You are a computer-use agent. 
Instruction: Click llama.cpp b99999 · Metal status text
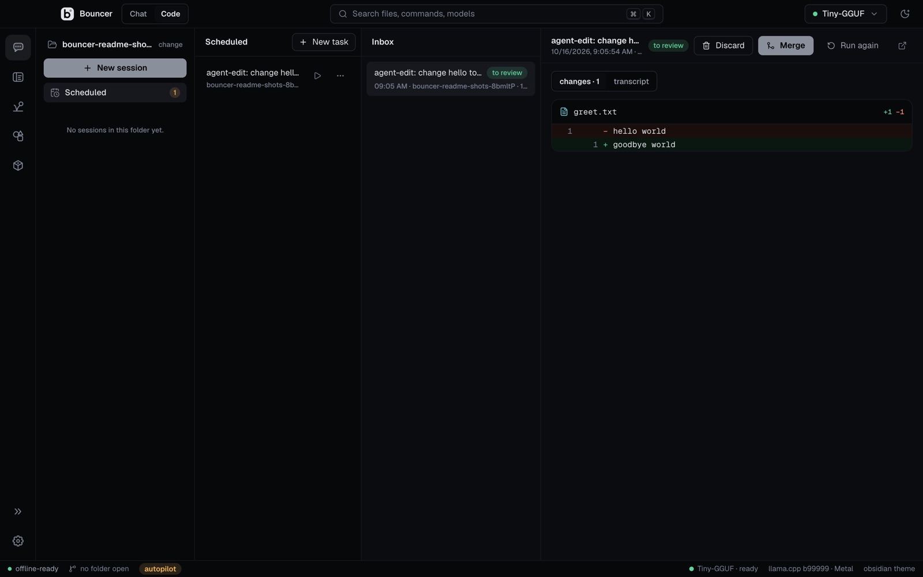click(x=811, y=569)
